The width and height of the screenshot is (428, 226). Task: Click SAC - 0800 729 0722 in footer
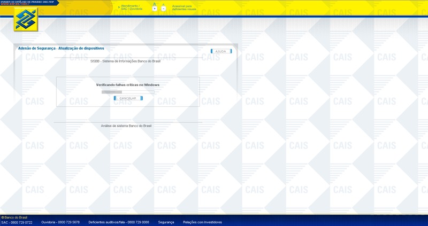17,222
